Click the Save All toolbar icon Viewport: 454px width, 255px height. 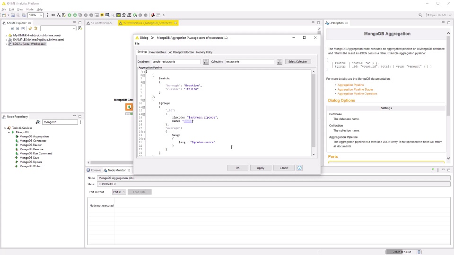[24, 15]
